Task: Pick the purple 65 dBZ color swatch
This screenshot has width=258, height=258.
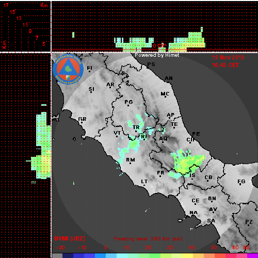Action: pos(252,255)
